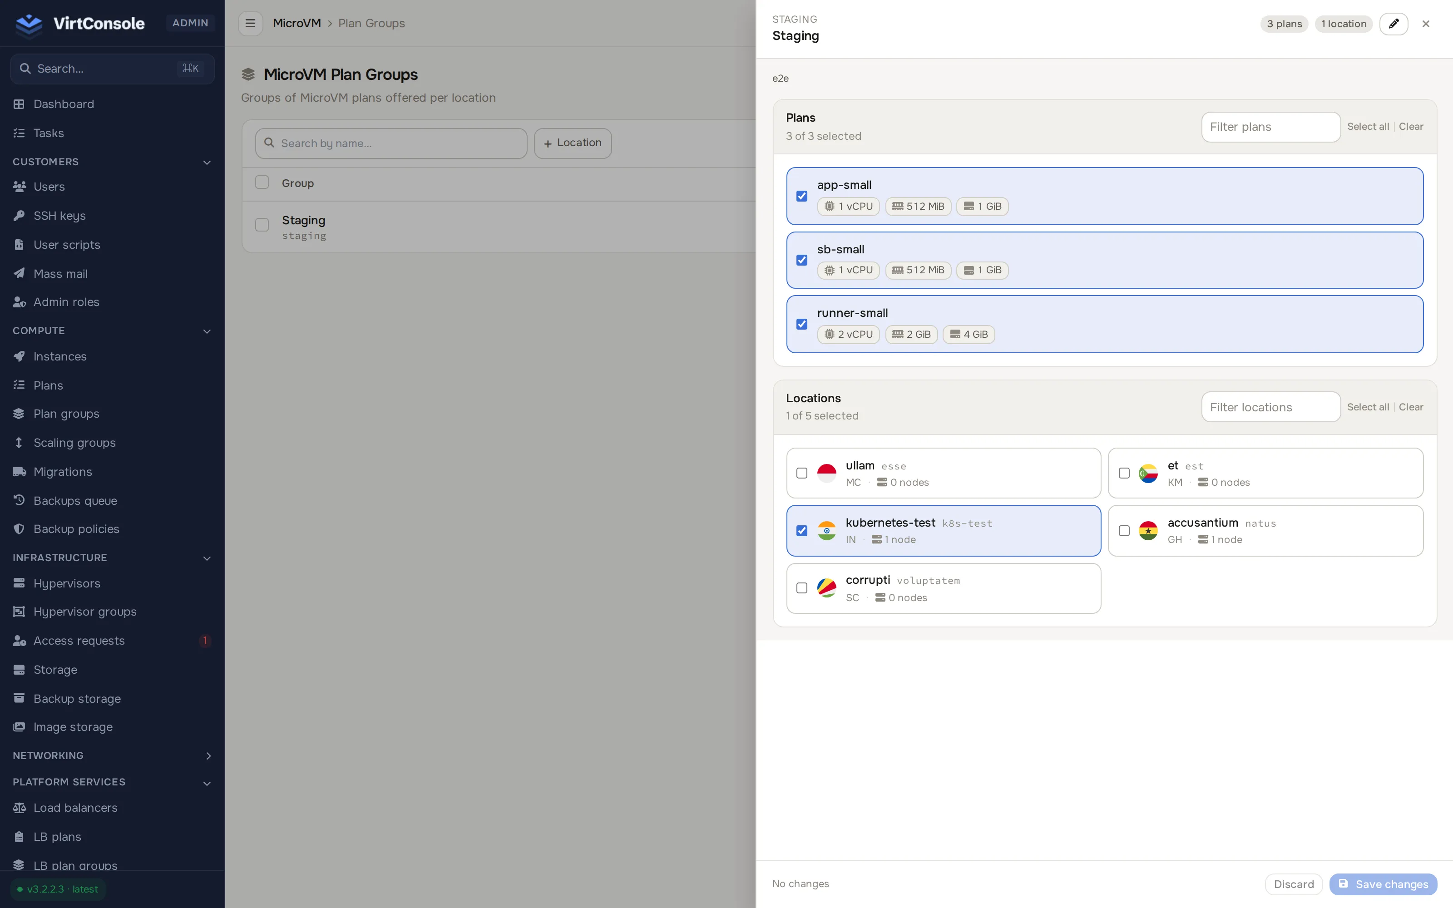This screenshot has width=1453, height=908.
Task: Check the ullam location checkbox
Action: coord(801,473)
